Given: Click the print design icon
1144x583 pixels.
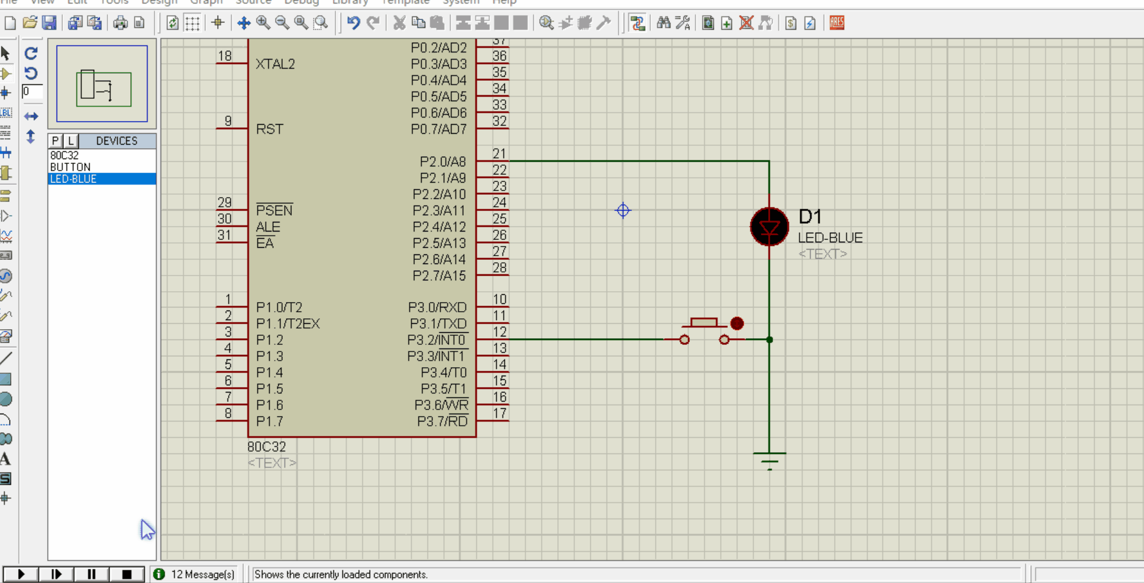Looking at the screenshot, I should pyautogui.click(x=120, y=23).
